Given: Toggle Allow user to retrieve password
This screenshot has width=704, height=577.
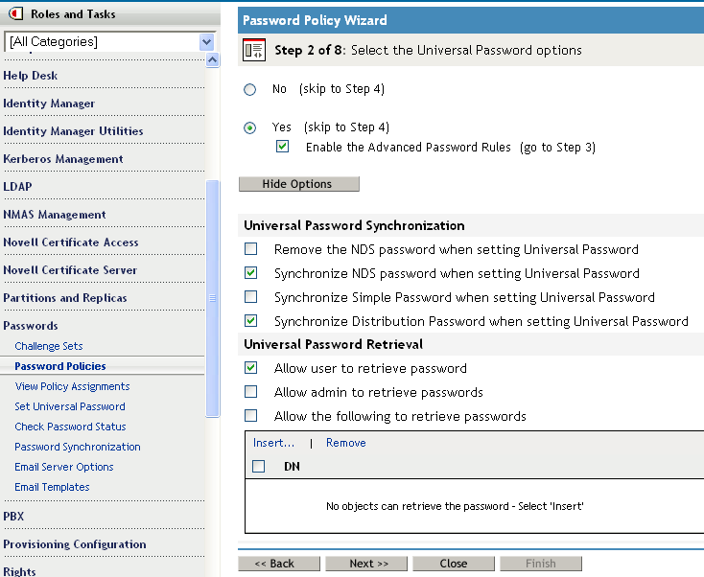Looking at the screenshot, I should coord(250,368).
